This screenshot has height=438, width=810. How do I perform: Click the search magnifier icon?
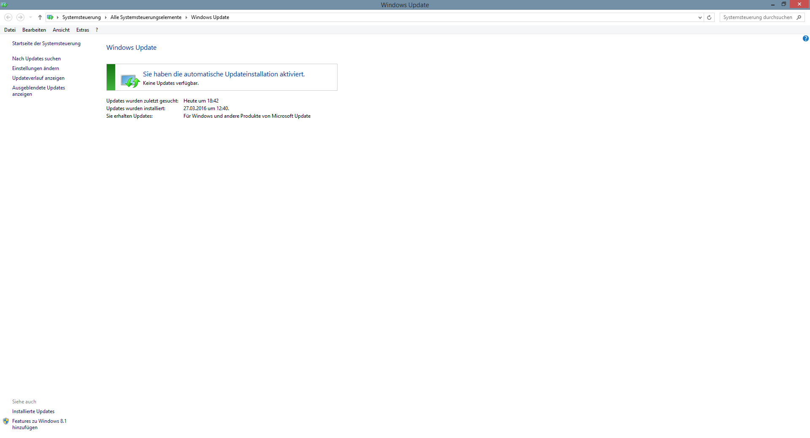point(799,17)
